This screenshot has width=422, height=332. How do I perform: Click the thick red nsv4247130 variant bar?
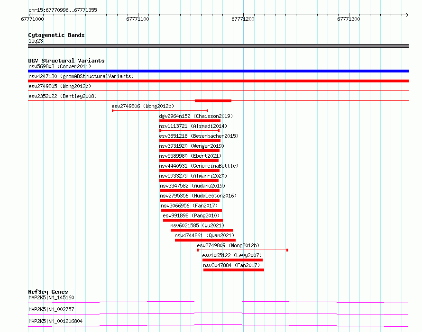218,81
